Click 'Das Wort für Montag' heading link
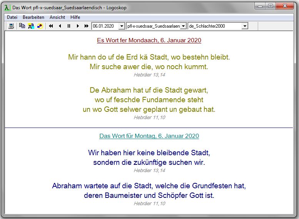Image resolution: width=299 pixels, height=219 pixels. (149, 136)
